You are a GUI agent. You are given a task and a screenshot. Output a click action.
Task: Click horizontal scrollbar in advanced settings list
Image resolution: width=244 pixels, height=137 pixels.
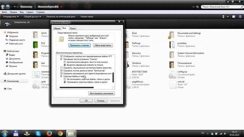click(77, 88)
